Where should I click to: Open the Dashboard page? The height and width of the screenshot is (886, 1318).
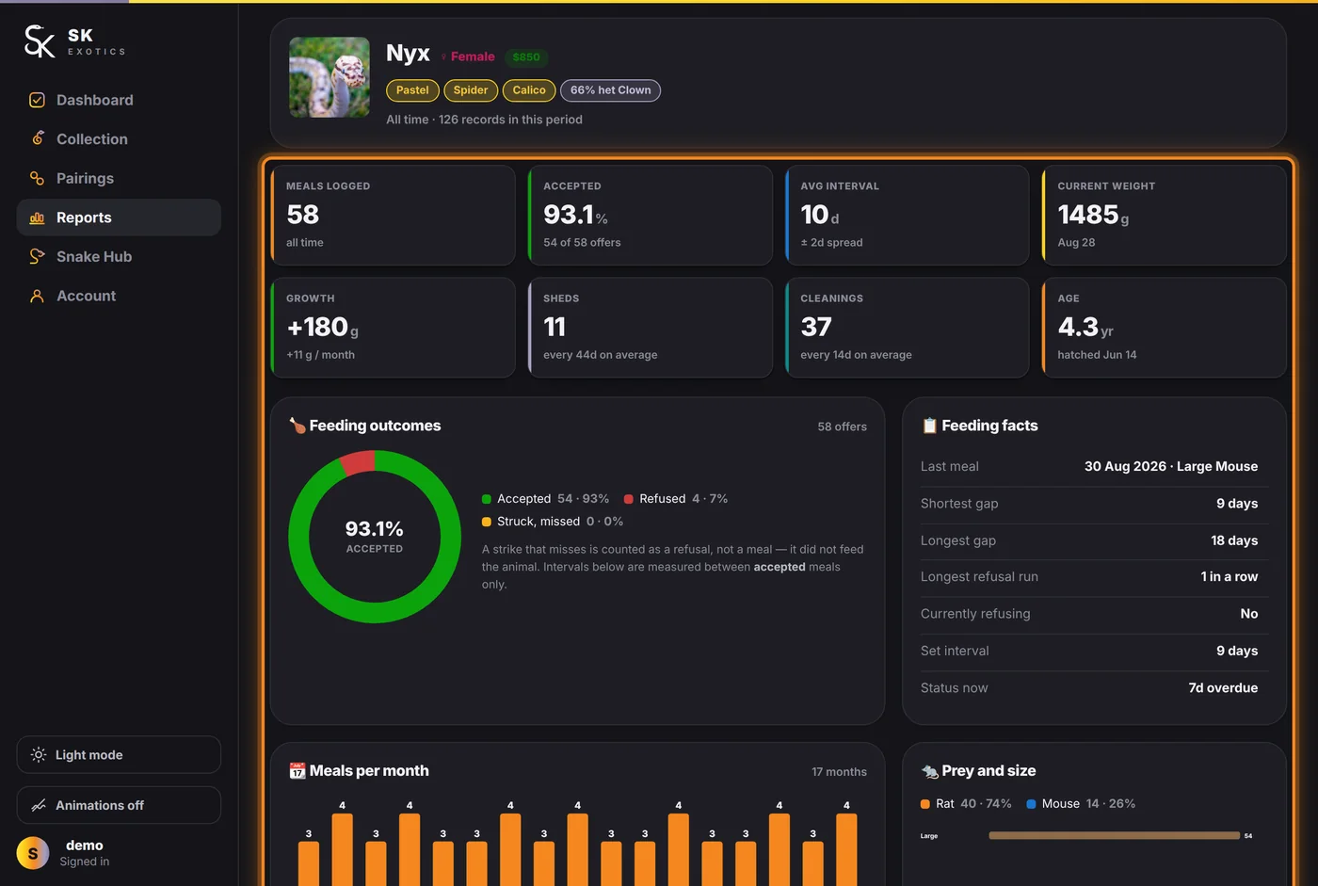click(119, 100)
